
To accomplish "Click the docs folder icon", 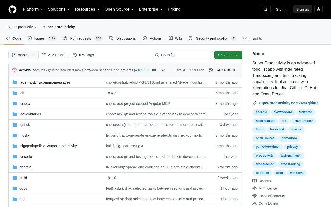I will pos(15,188).
